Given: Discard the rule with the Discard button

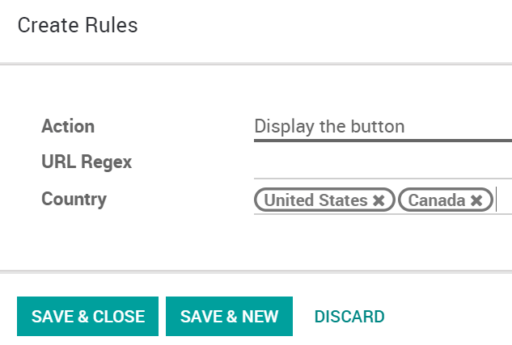Looking at the screenshot, I should tap(349, 316).
